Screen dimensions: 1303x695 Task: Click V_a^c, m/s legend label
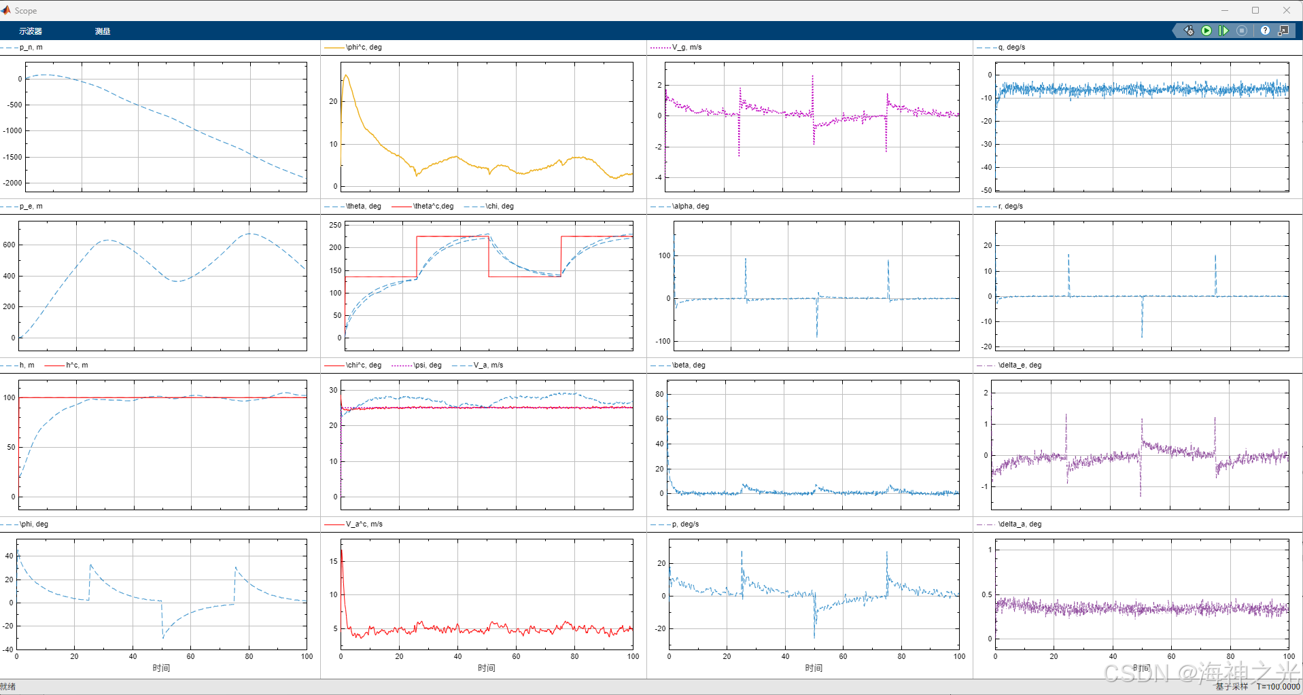(364, 524)
